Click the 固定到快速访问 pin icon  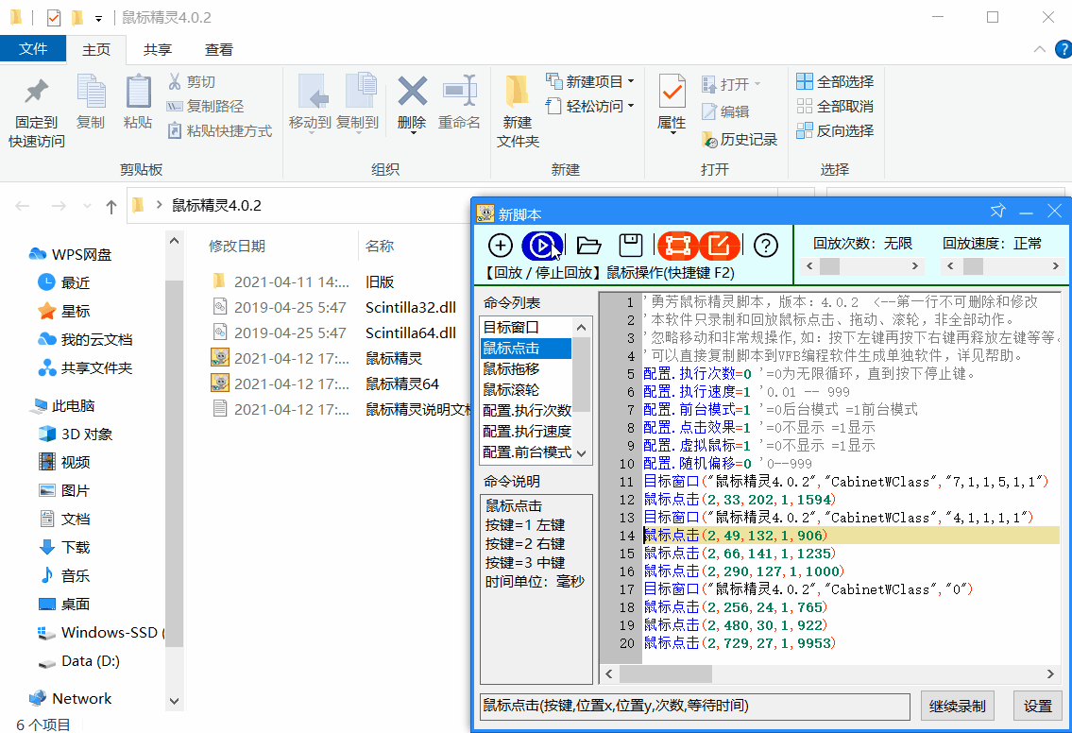click(x=36, y=92)
